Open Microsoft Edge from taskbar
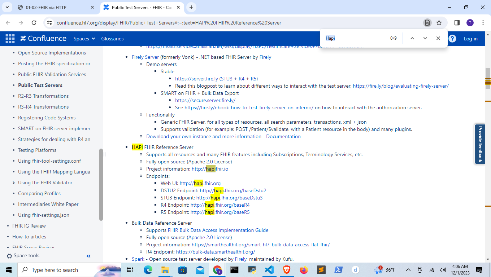This screenshot has width=491, height=277. pos(148,270)
